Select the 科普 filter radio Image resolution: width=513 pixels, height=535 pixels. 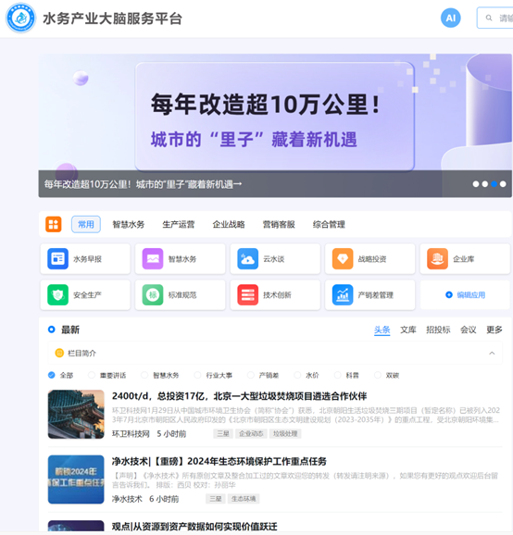pos(338,375)
